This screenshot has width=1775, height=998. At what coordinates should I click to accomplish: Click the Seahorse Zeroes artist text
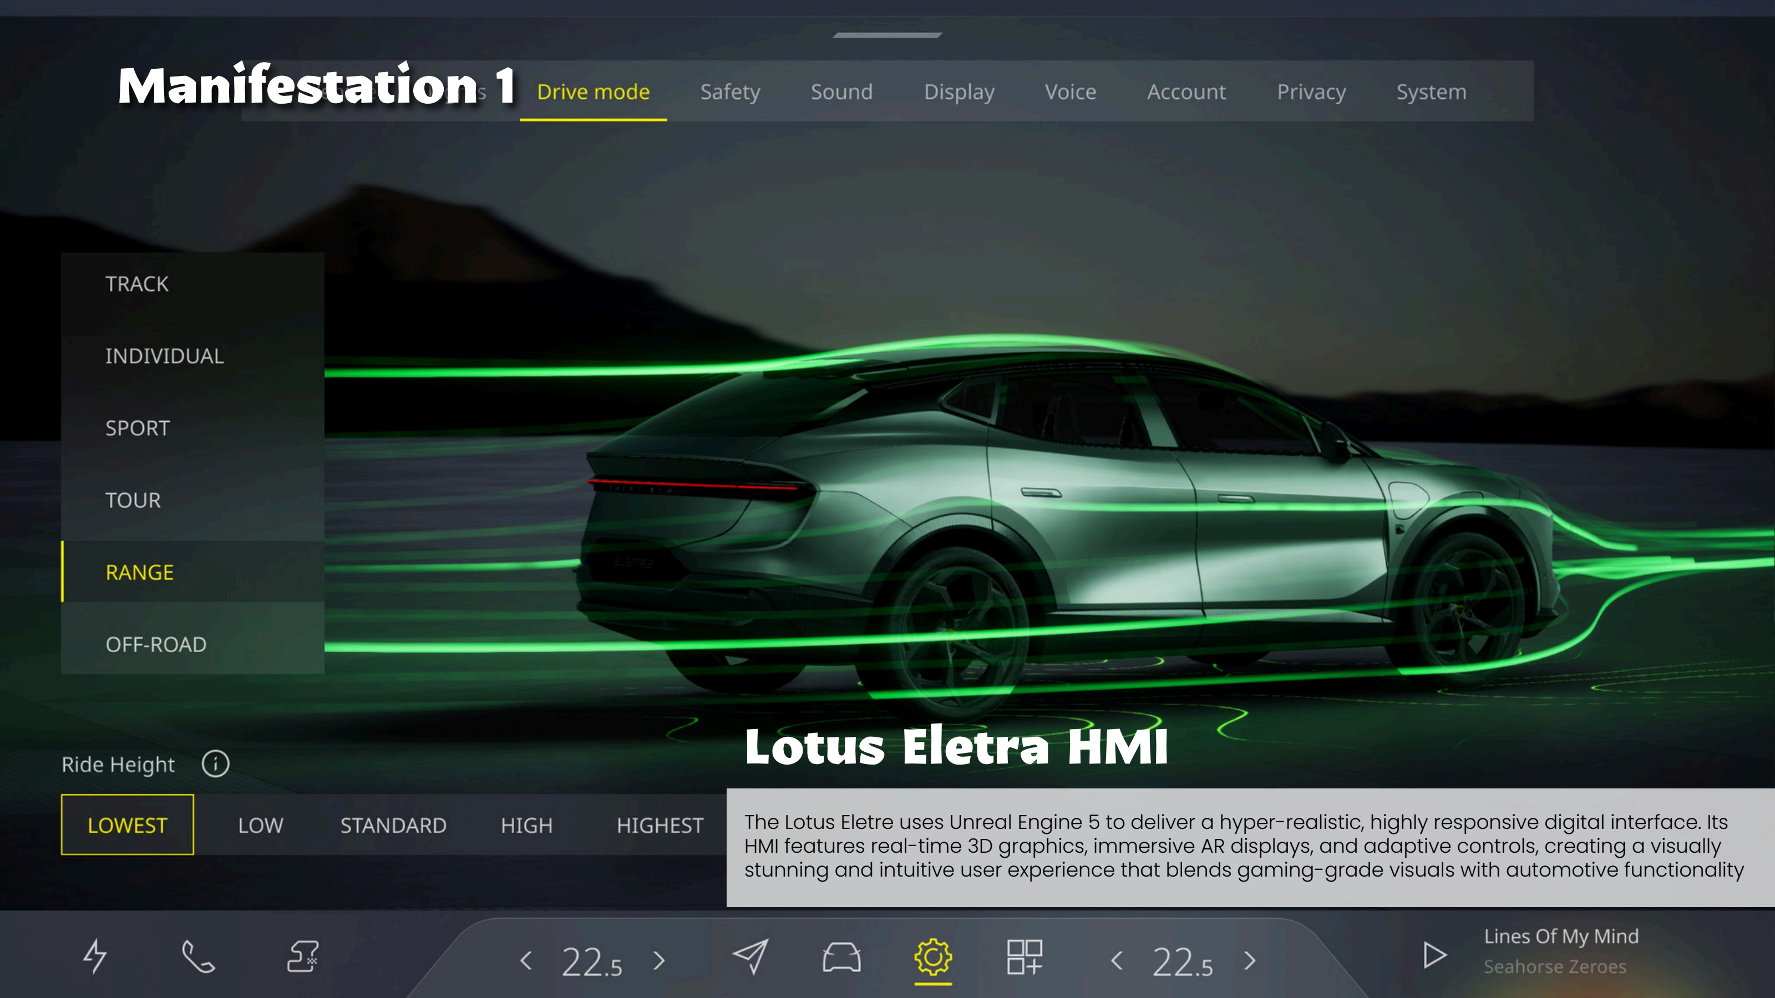click(x=1554, y=966)
